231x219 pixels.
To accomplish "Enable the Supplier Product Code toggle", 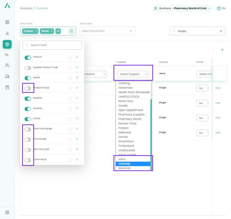I will (28, 68).
